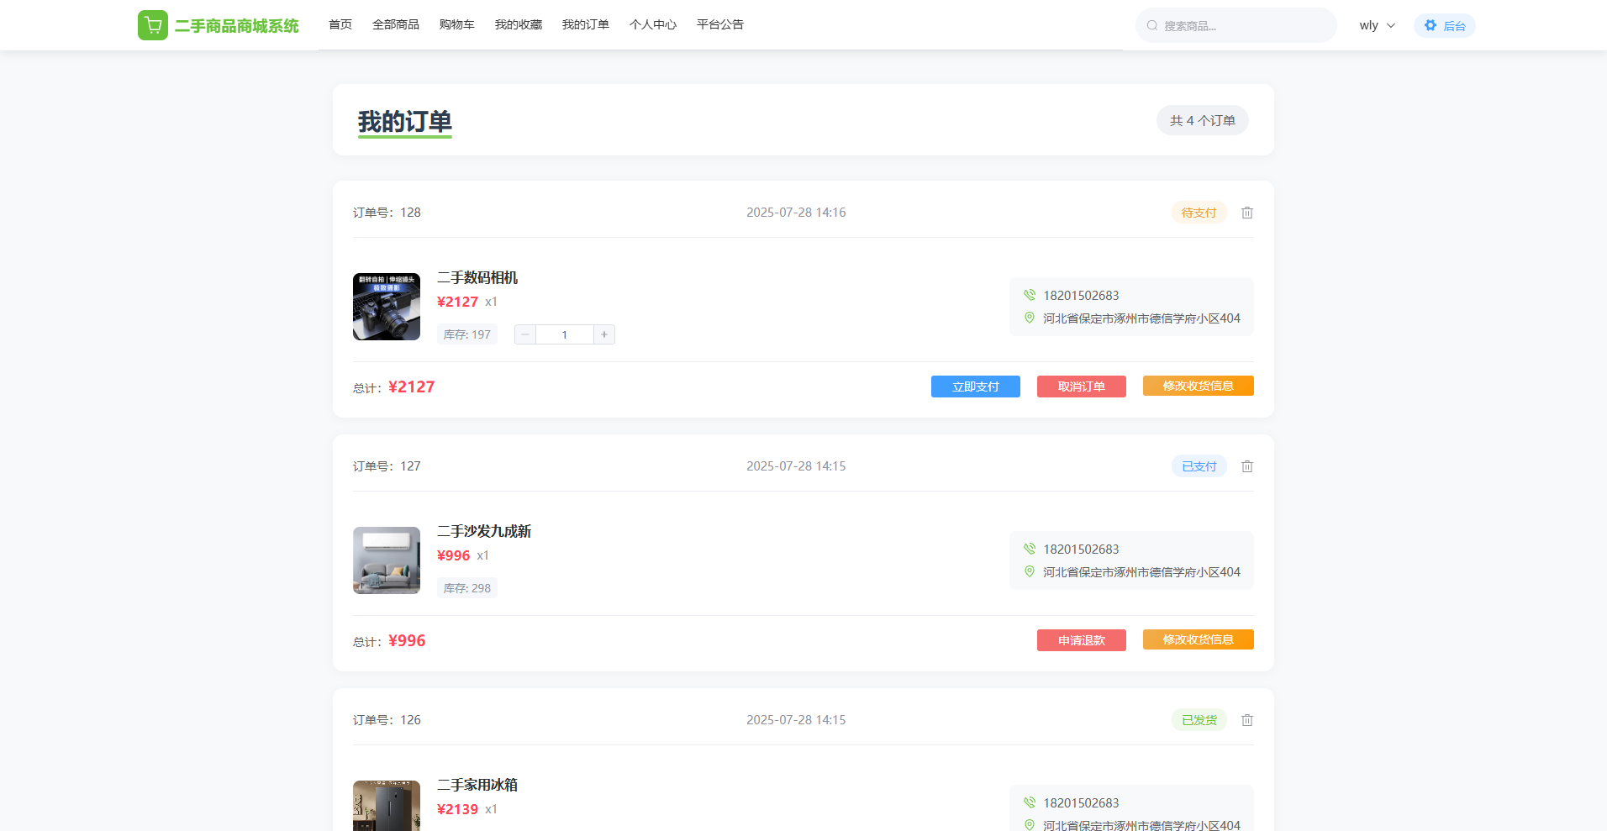The image size is (1607, 831).
Task: Click 修改收货信息 on order 128
Action: [x=1198, y=386]
